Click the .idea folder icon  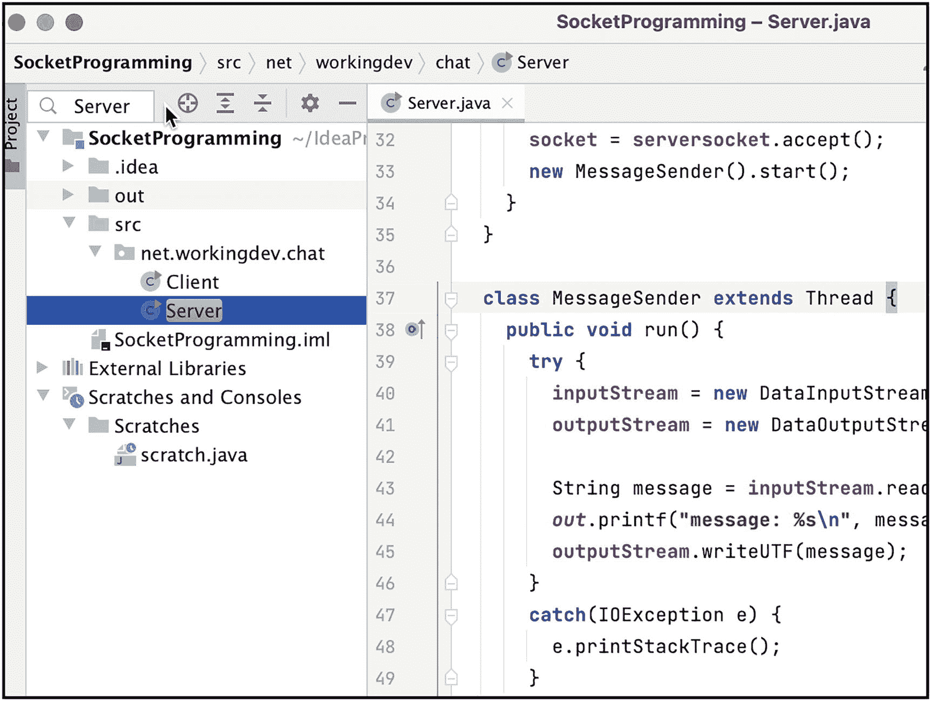click(98, 166)
